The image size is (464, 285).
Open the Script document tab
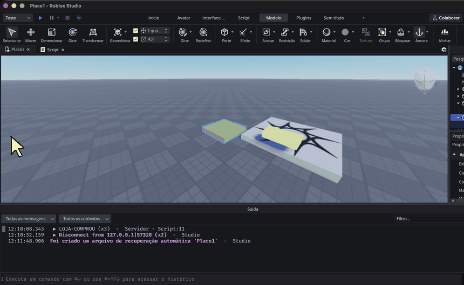(53, 50)
